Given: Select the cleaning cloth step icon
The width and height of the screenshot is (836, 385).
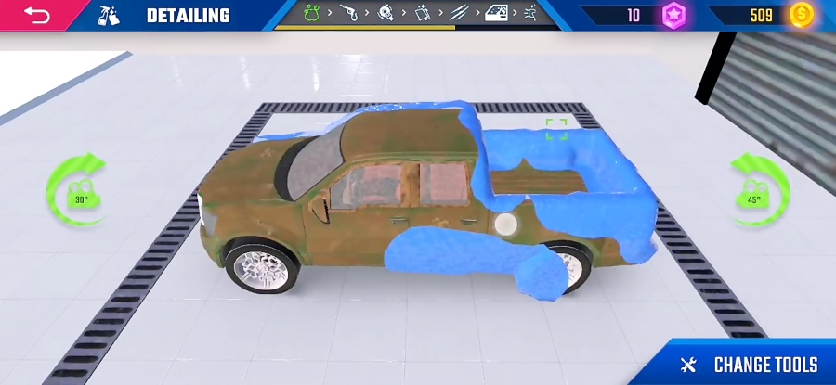Looking at the screenshot, I should pos(422,13).
